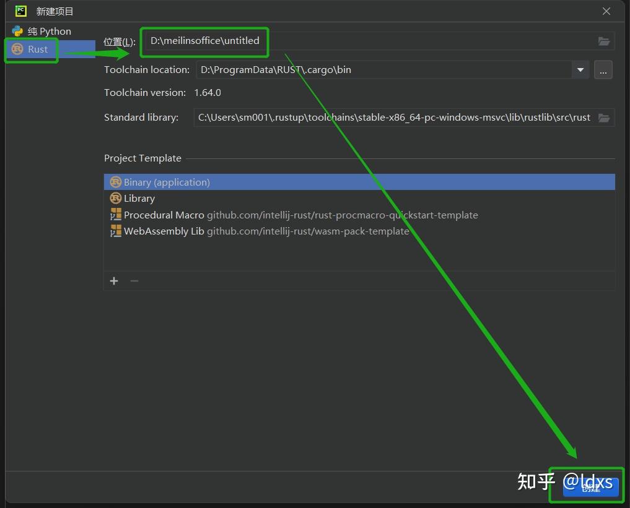The height and width of the screenshot is (508, 630).
Task: Click the Binary (application) template icon
Action: click(x=115, y=182)
